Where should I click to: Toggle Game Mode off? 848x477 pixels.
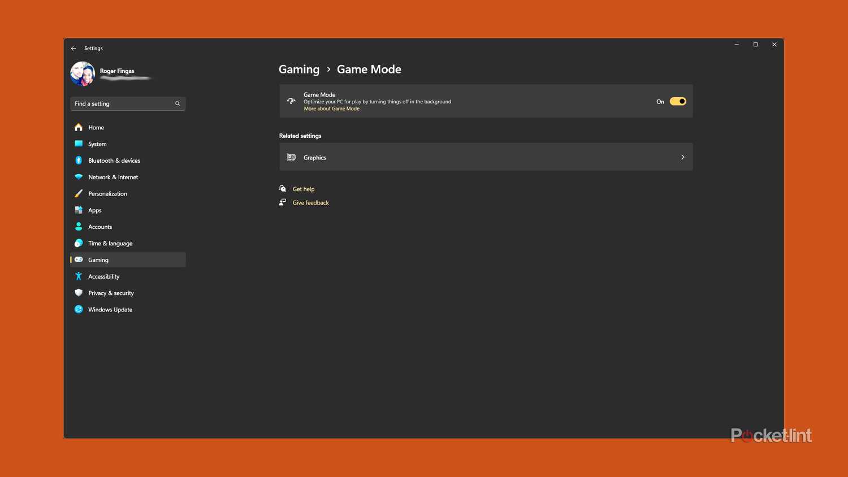click(x=678, y=101)
